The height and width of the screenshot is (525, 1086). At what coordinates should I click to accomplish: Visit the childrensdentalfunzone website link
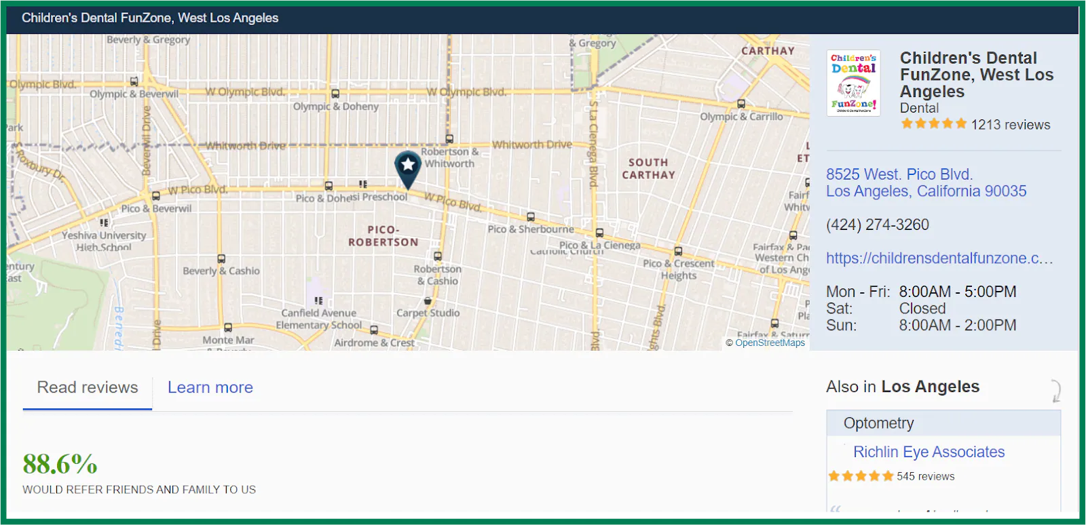[x=939, y=258]
